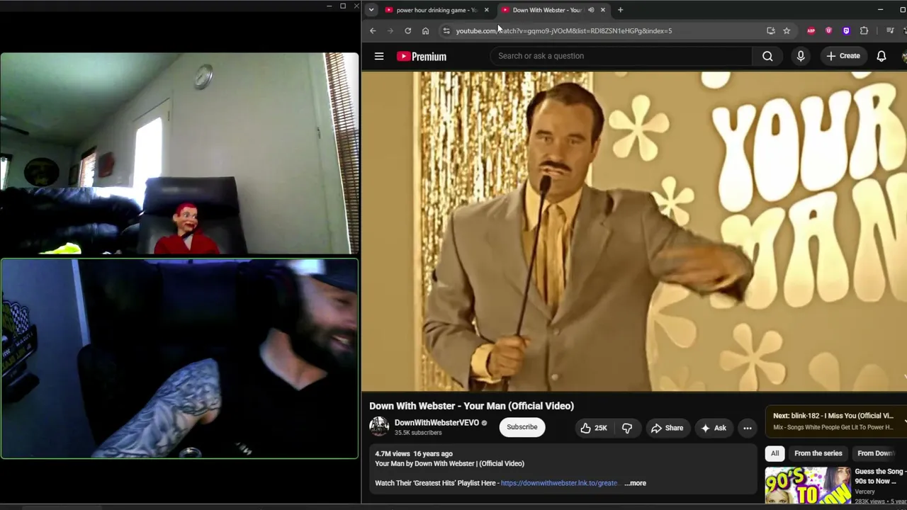The height and width of the screenshot is (510, 907).
Task: Go to YouTube Premium home via logo
Action: coord(422,56)
